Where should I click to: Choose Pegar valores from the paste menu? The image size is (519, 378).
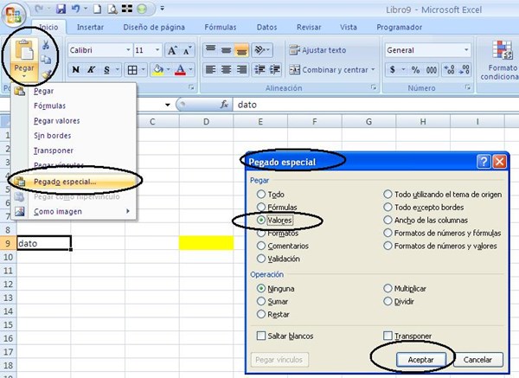coord(74,121)
